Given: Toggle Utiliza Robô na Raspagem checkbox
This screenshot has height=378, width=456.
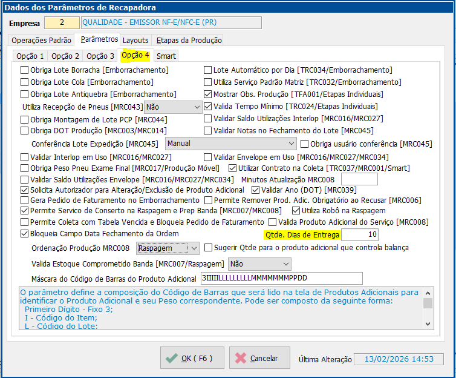Looking at the screenshot, I should tap(296, 211).
